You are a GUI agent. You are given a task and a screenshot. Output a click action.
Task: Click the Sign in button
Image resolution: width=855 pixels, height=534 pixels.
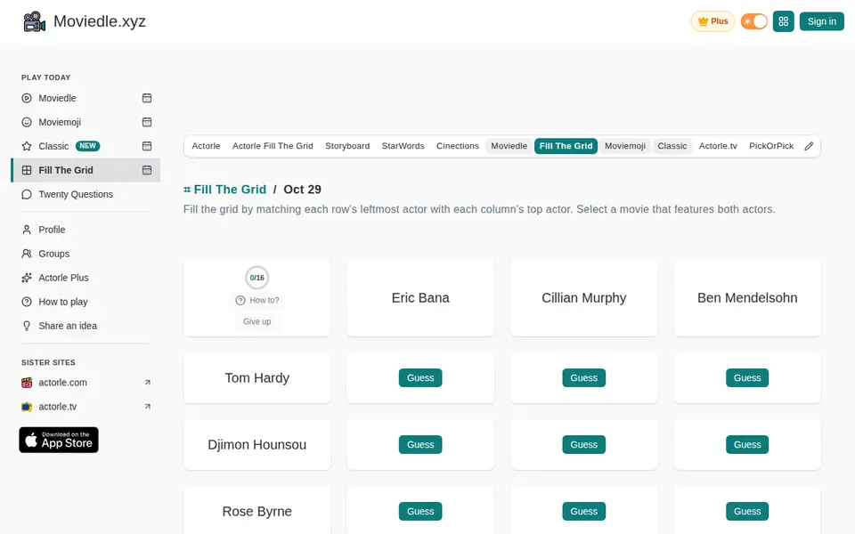[x=821, y=21]
